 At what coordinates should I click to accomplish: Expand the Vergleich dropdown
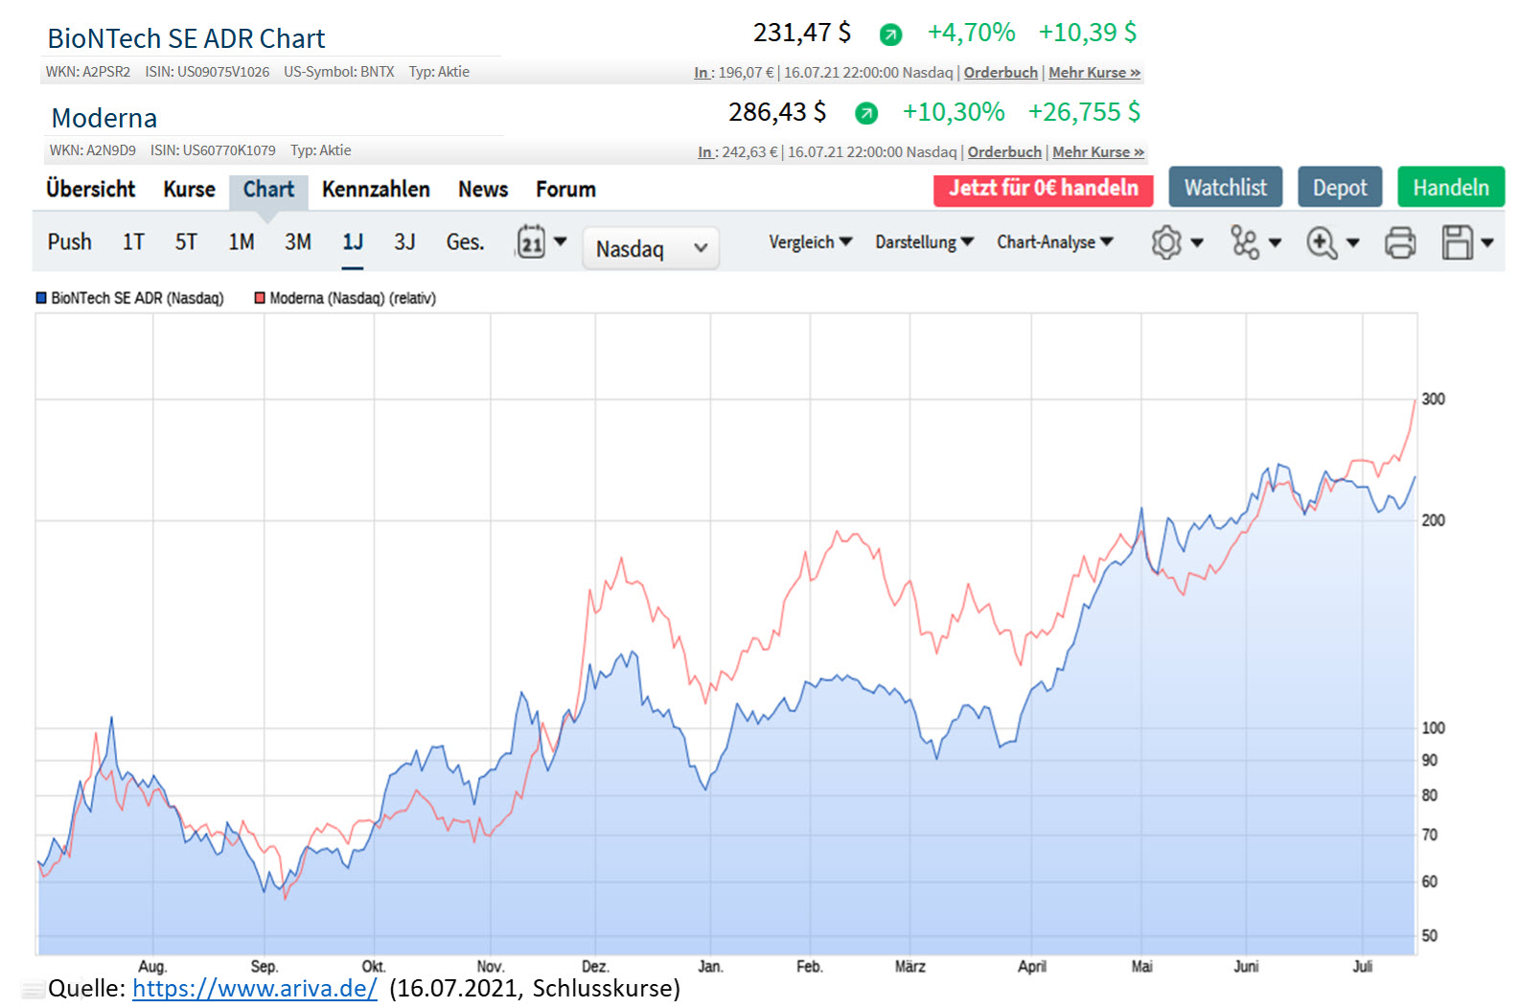(810, 242)
